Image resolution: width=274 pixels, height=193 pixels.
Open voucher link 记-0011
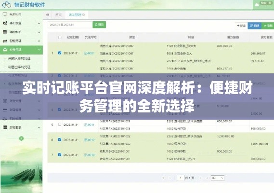pyautogui.click(x=89, y=124)
